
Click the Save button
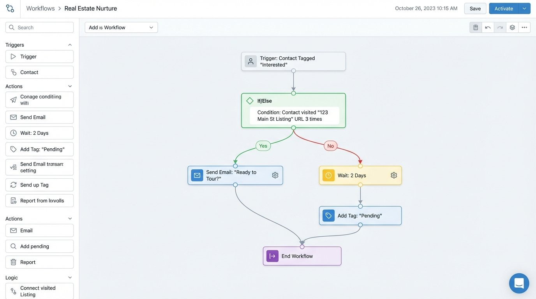(x=475, y=8)
